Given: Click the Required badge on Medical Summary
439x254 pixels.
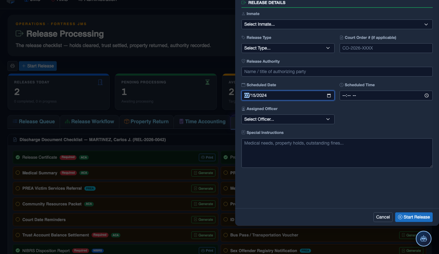Looking at the screenshot, I should coord(68,173).
